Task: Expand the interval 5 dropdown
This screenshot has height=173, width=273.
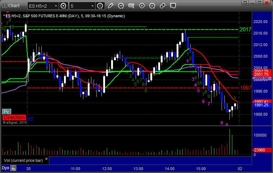Action: pos(93,6)
